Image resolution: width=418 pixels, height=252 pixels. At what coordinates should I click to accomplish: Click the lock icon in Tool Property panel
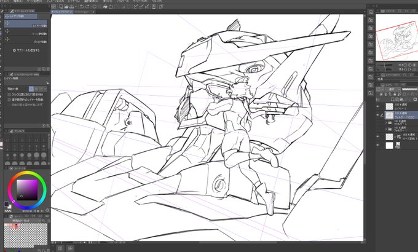point(47,83)
